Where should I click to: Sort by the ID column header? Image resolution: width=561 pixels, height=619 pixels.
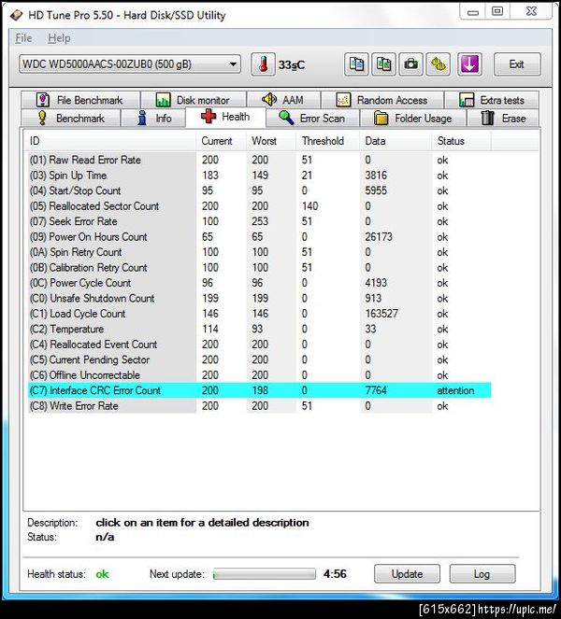click(x=110, y=141)
